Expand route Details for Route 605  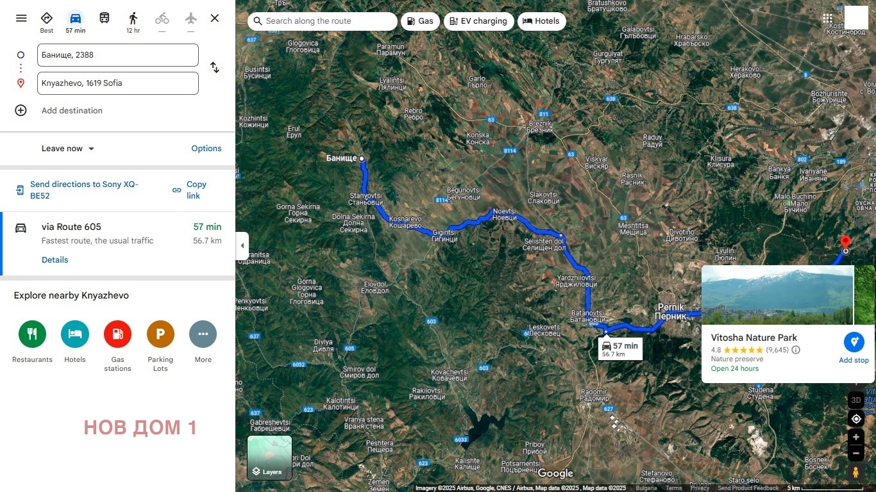tap(55, 260)
